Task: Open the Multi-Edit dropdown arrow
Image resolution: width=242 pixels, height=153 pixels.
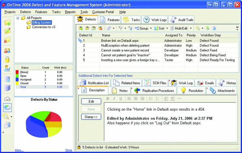Action: tap(191, 28)
